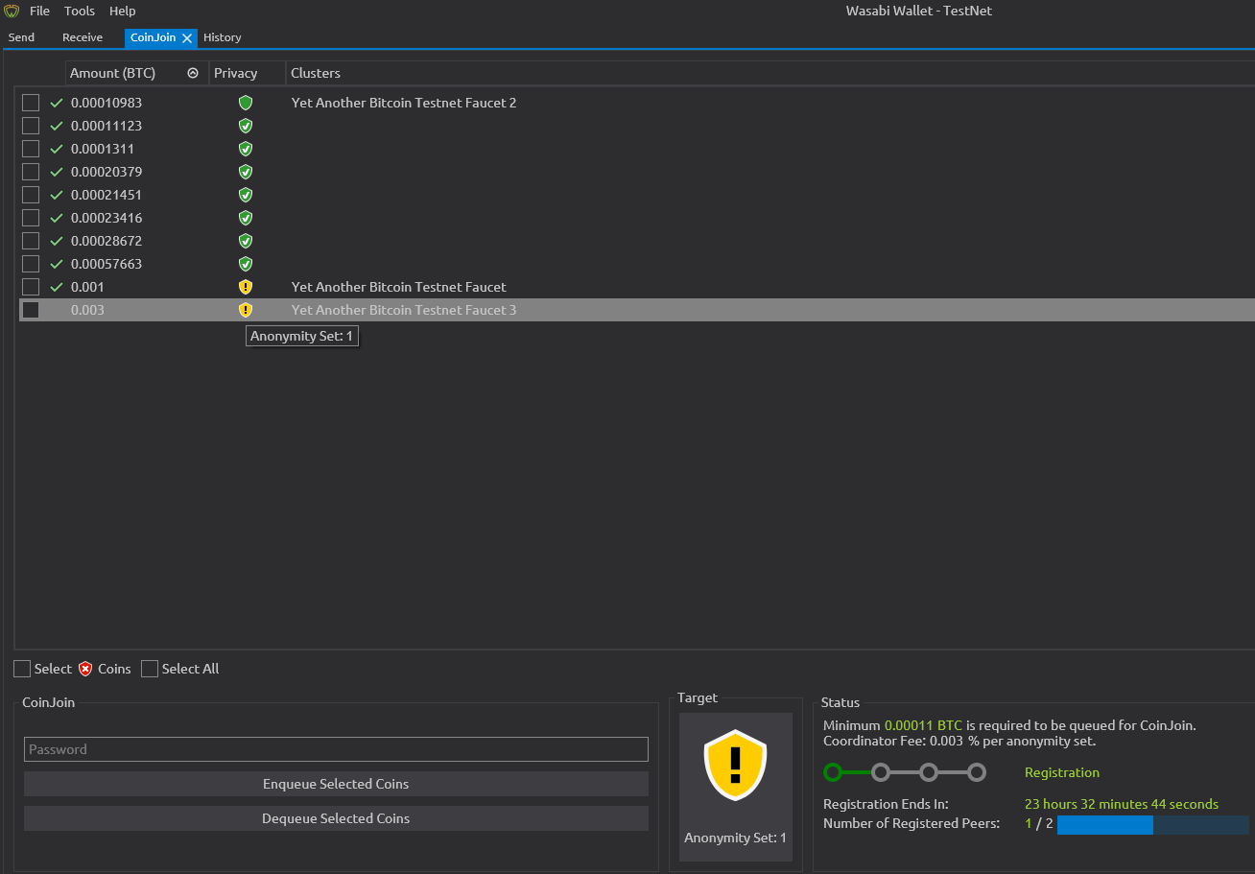Screen dimensions: 1255x874
Task: Open the Help menu
Action: 122,12
